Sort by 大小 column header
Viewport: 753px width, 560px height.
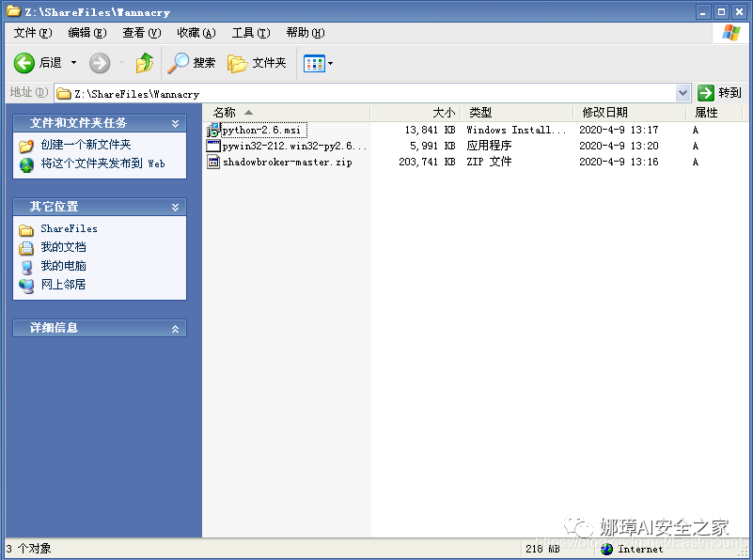(x=416, y=113)
